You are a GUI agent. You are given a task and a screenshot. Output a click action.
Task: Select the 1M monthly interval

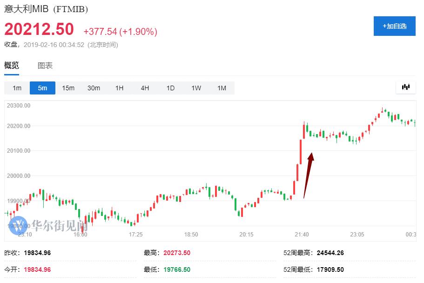222,88
